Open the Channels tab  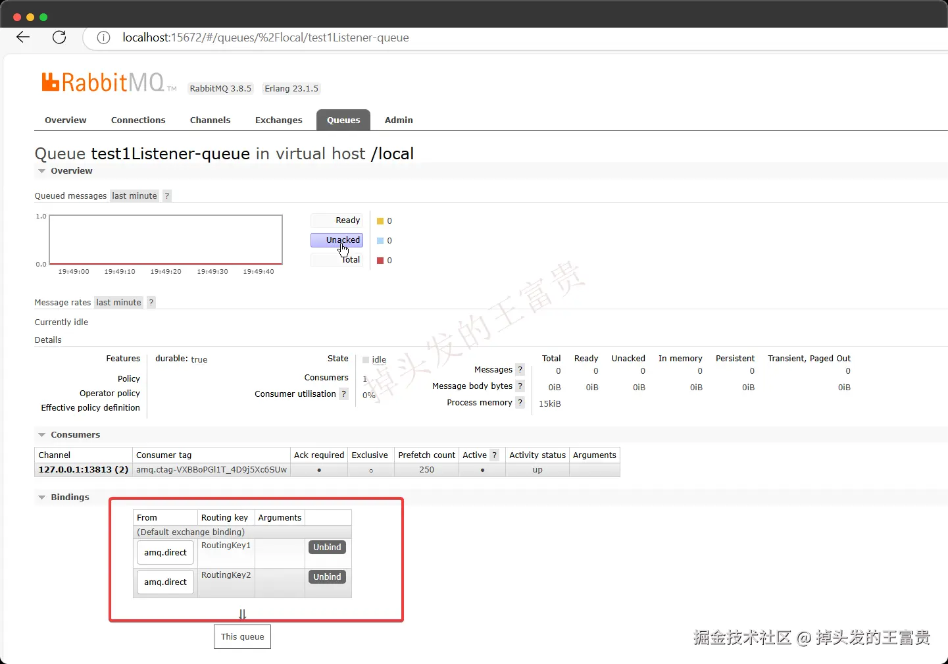coord(211,120)
